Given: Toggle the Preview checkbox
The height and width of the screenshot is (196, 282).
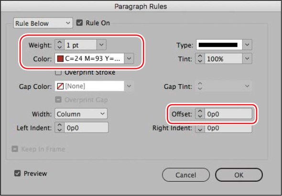Looking at the screenshot, I should click(x=17, y=174).
